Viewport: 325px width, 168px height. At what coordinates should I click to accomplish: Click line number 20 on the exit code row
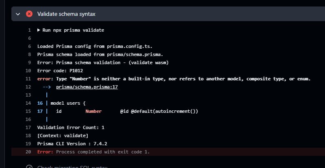[x=28, y=152]
